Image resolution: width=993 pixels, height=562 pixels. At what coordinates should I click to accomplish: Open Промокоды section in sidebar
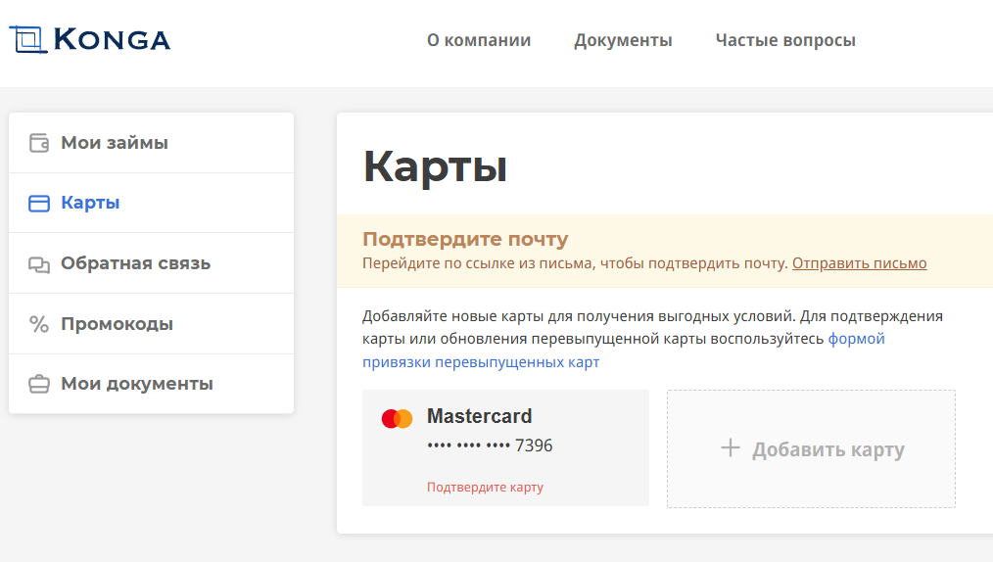tap(152, 323)
